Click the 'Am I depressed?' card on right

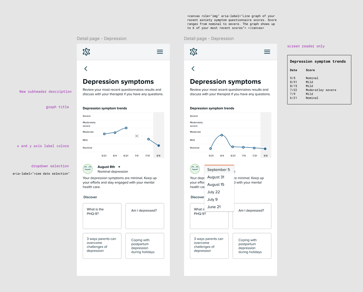(252, 216)
